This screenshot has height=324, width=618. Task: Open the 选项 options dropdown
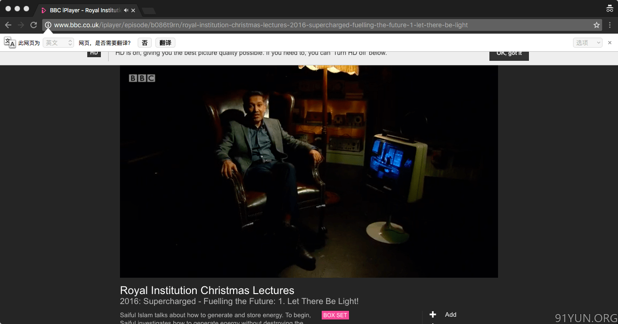[588, 43]
